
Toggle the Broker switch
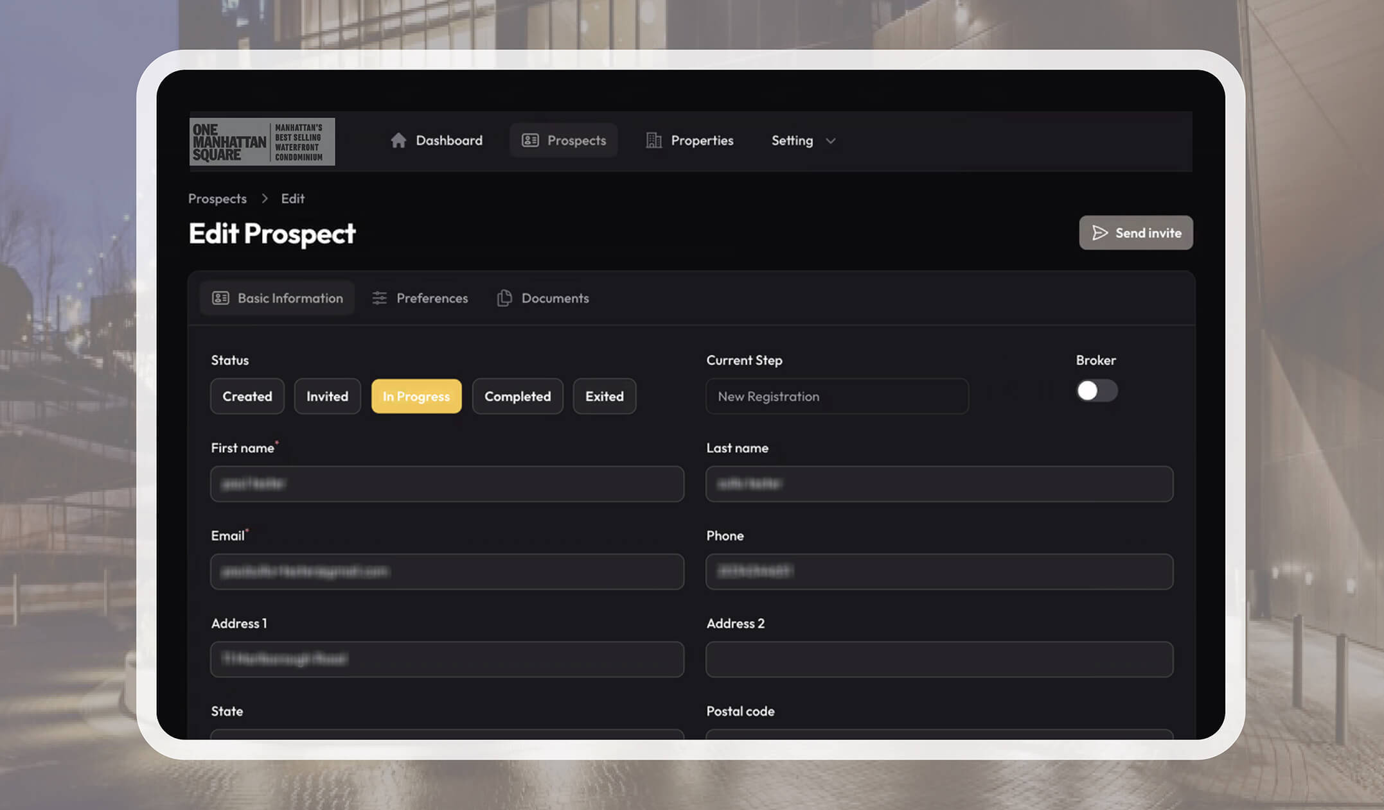point(1096,391)
